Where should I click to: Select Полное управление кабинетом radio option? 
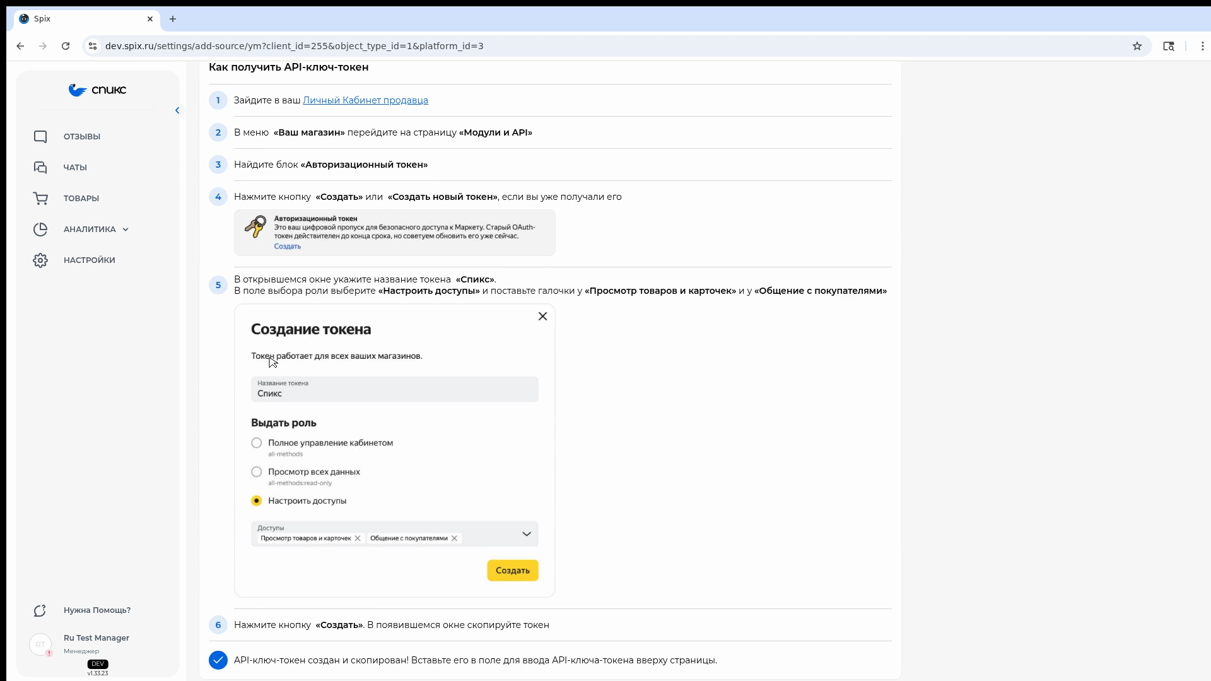click(257, 443)
